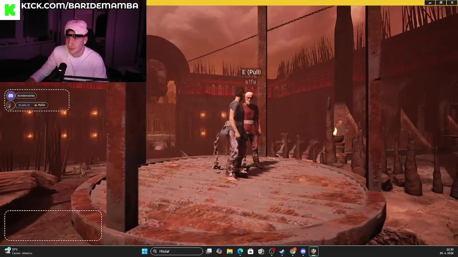Open Outlook from the taskbar
The height and width of the screenshot is (257, 458).
[x=261, y=251]
